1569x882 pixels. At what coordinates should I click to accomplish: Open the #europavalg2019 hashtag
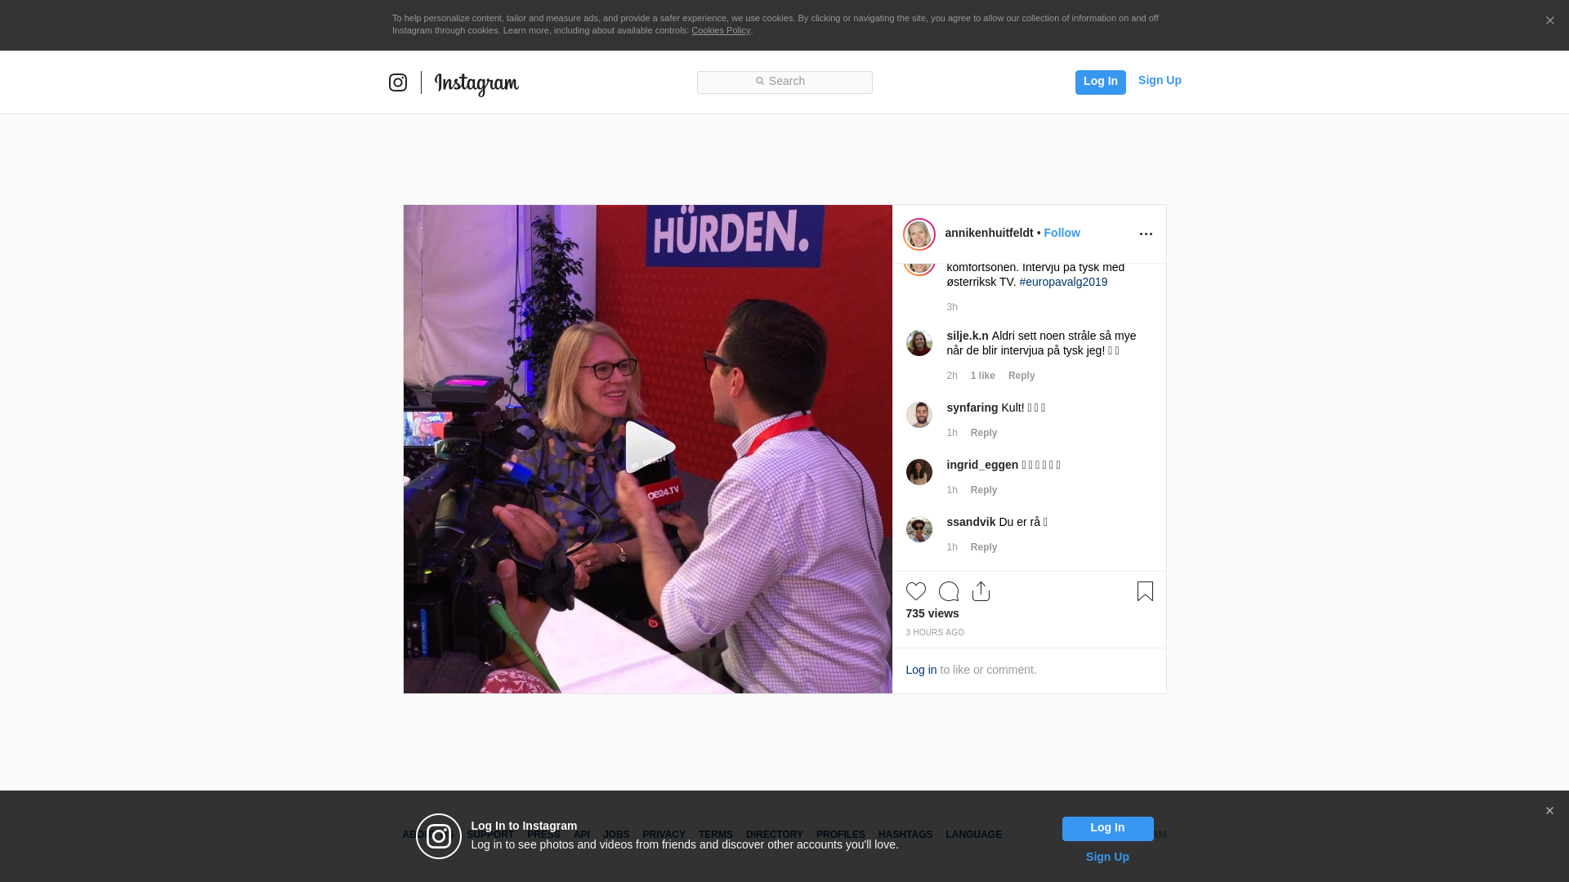pos(1063,282)
